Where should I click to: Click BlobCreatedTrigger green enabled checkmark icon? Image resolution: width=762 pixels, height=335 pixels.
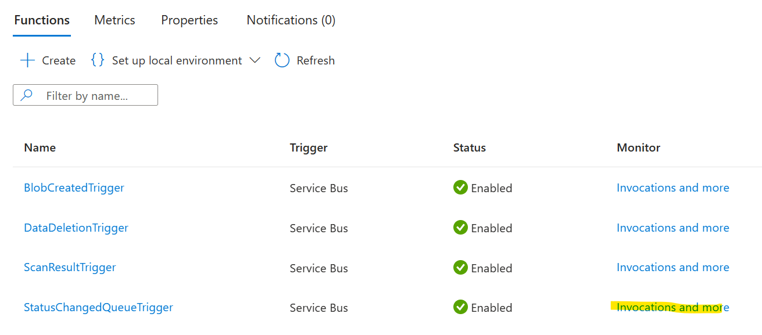460,188
